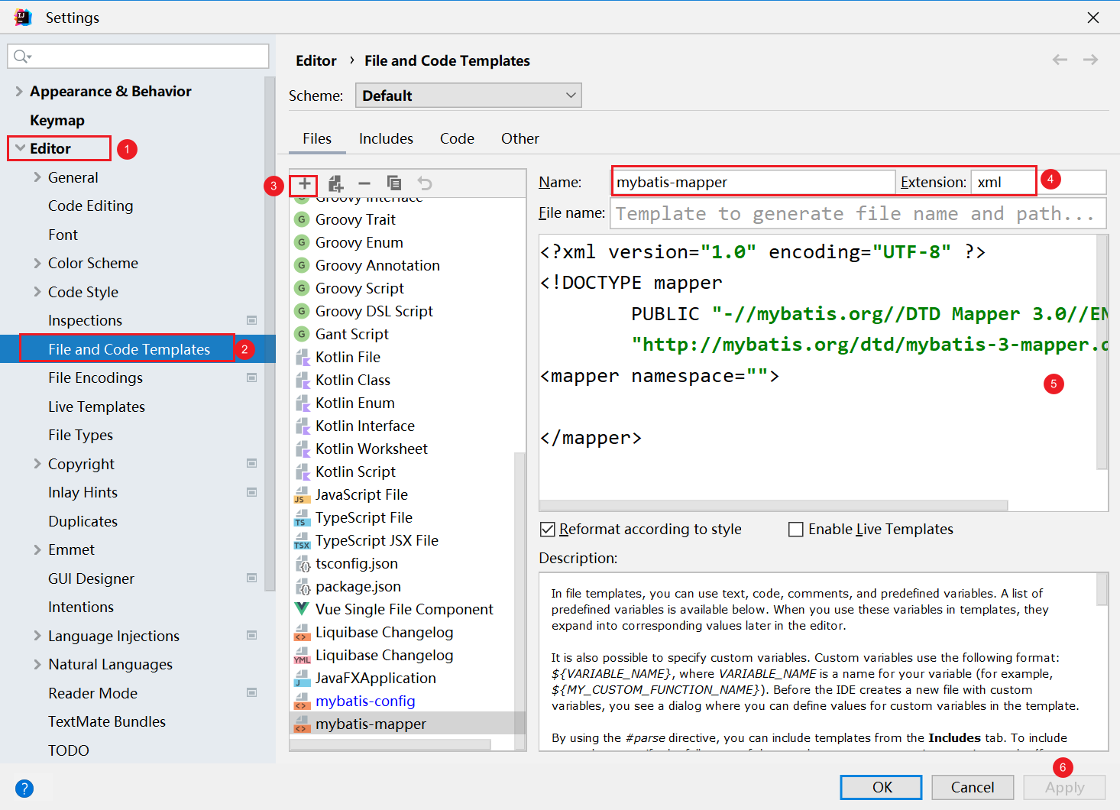This screenshot has height=810, width=1120.
Task: Click the Groovy Trait template icon
Action: [302, 219]
